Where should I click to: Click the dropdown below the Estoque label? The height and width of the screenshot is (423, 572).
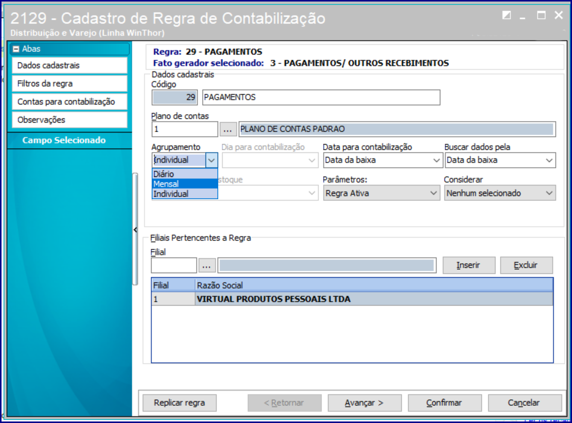(x=268, y=193)
